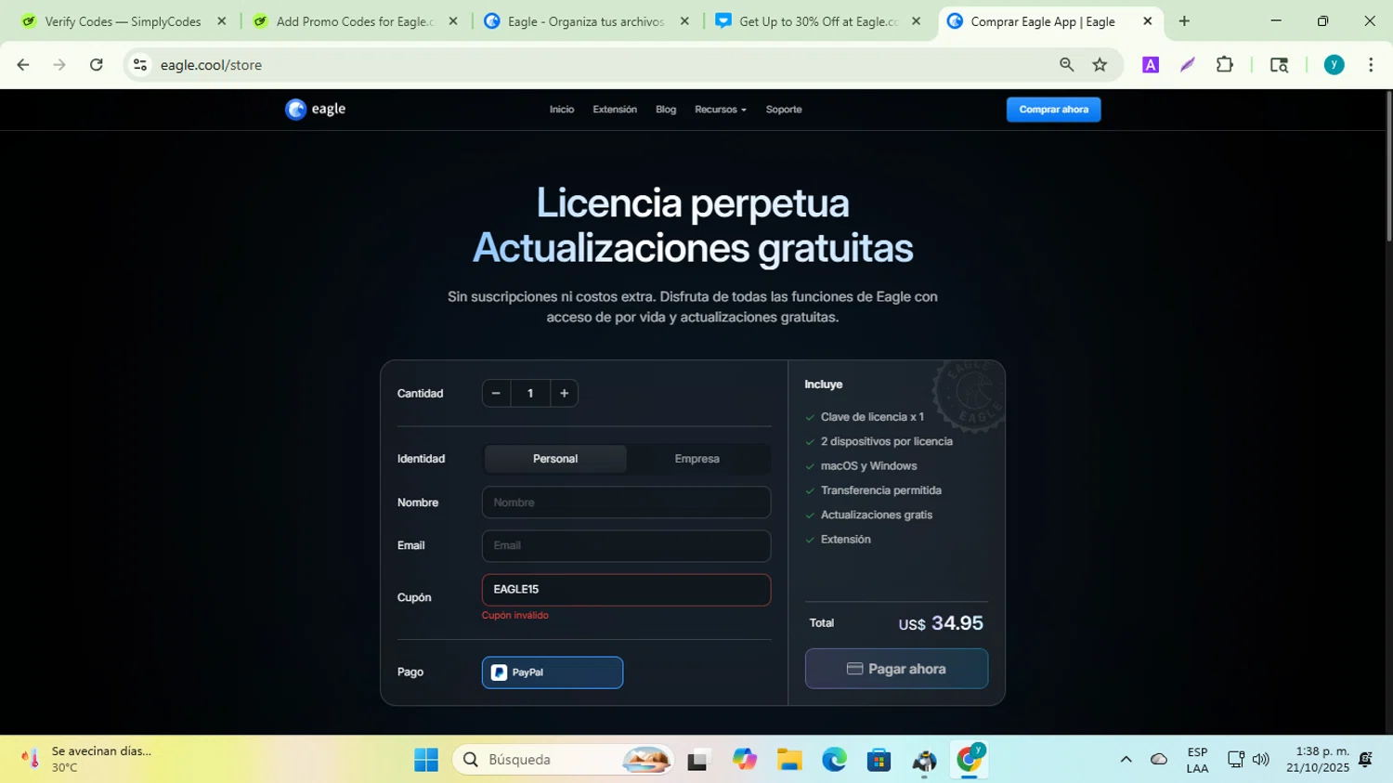Go back with browser back arrow
The width and height of the screenshot is (1393, 783).
click(x=23, y=65)
